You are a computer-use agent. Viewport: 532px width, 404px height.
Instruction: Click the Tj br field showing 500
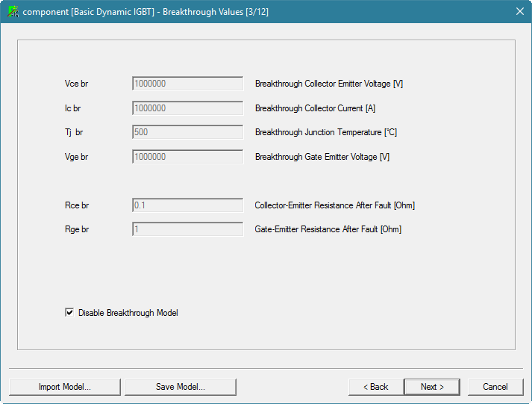click(187, 132)
